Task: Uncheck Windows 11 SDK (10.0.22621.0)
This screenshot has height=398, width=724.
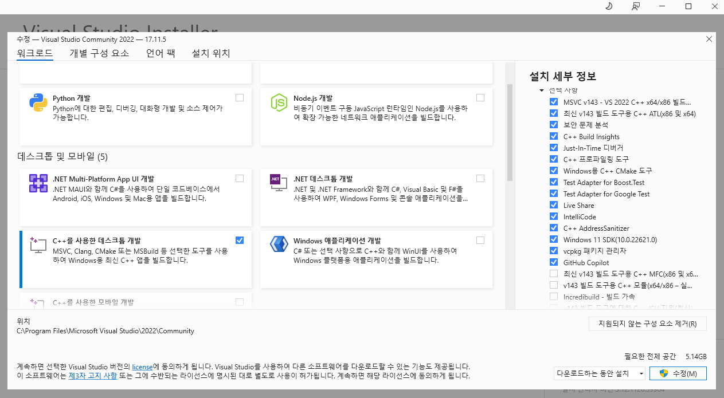Action: (x=554, y=239)
